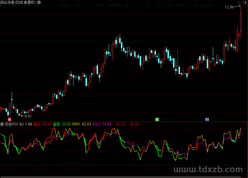Click the red : 74.95 value at legend end

pyautogui.click(x=133, y=124)
